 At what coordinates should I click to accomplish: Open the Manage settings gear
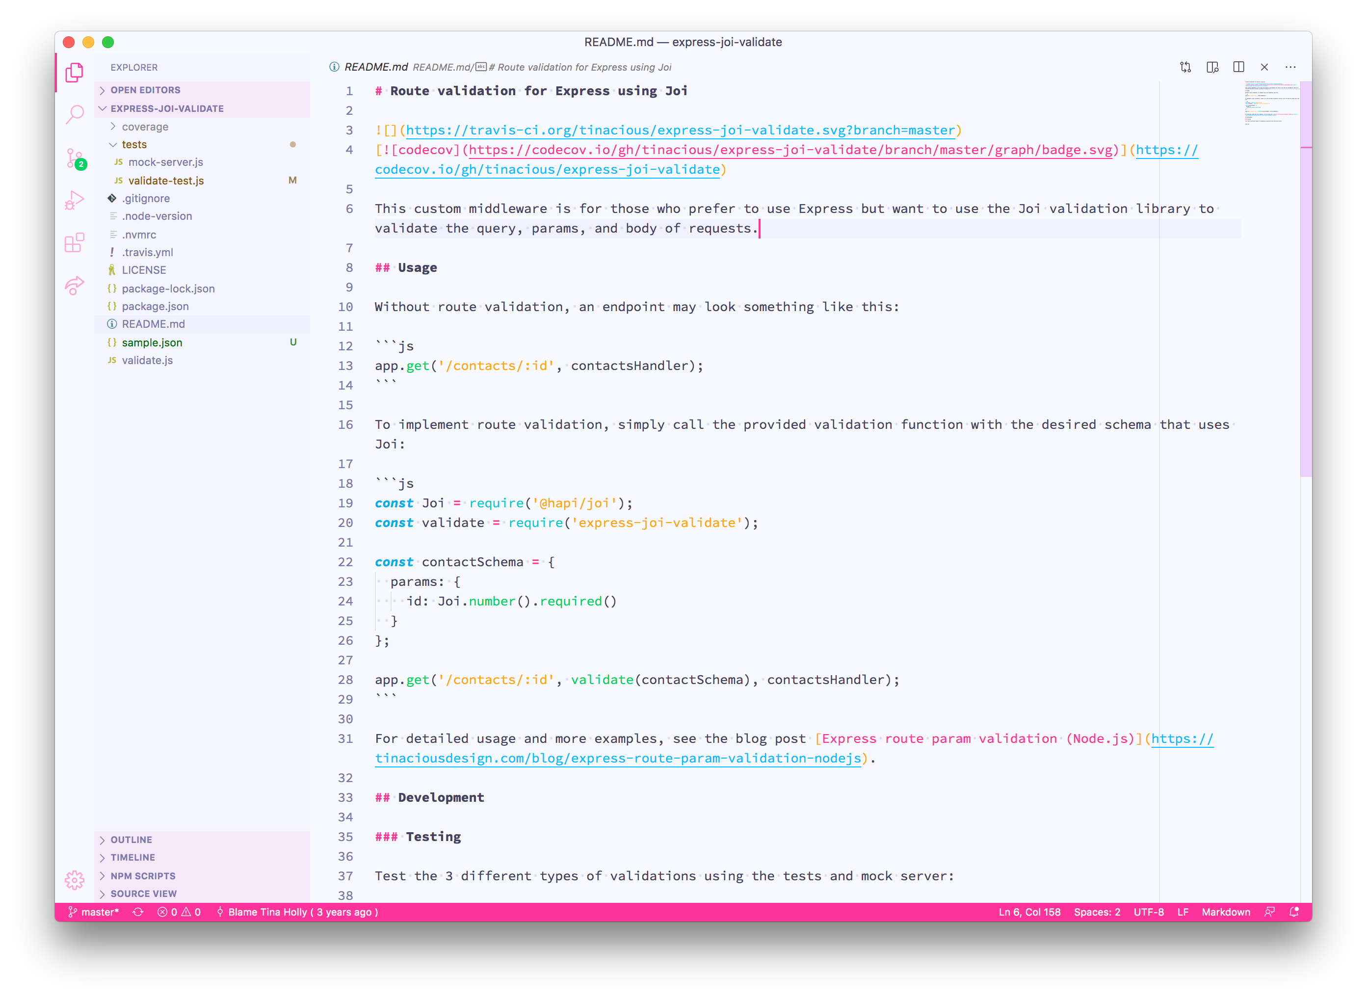[x=75, y=880]
